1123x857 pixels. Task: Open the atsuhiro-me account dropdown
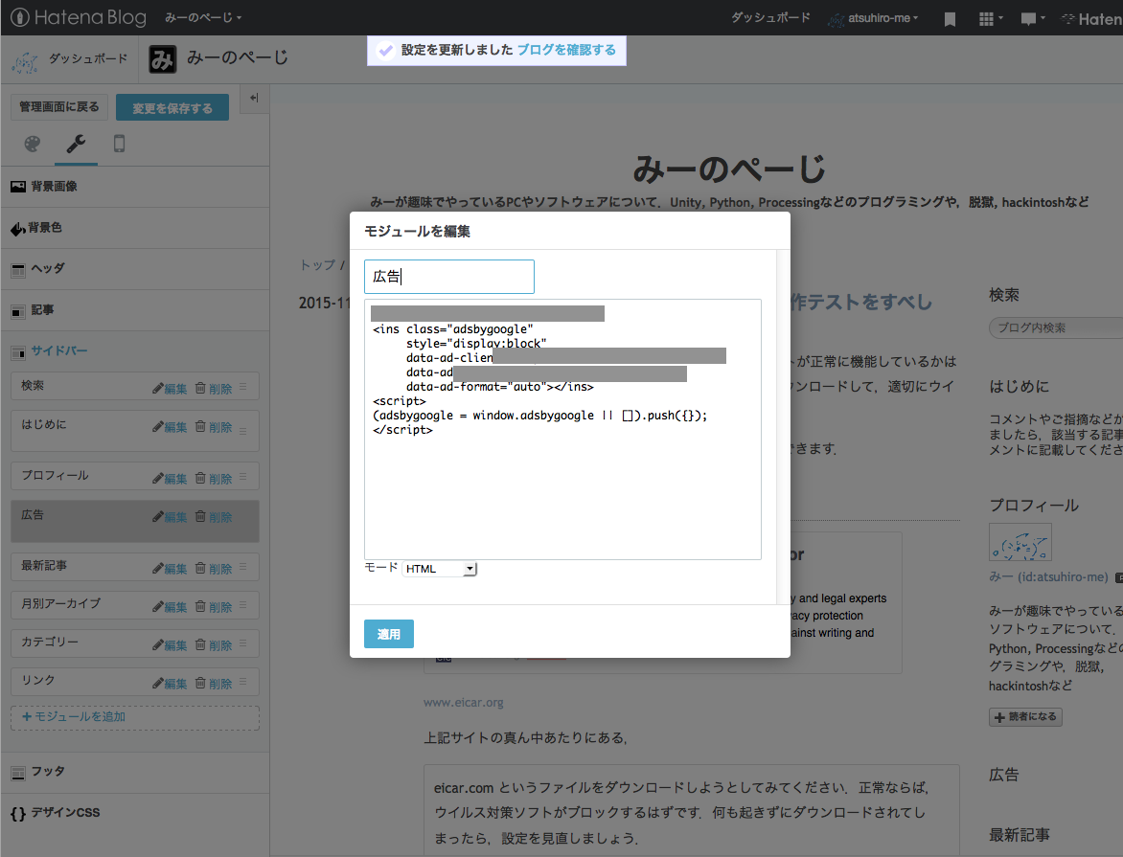click(x=873, y=17)
